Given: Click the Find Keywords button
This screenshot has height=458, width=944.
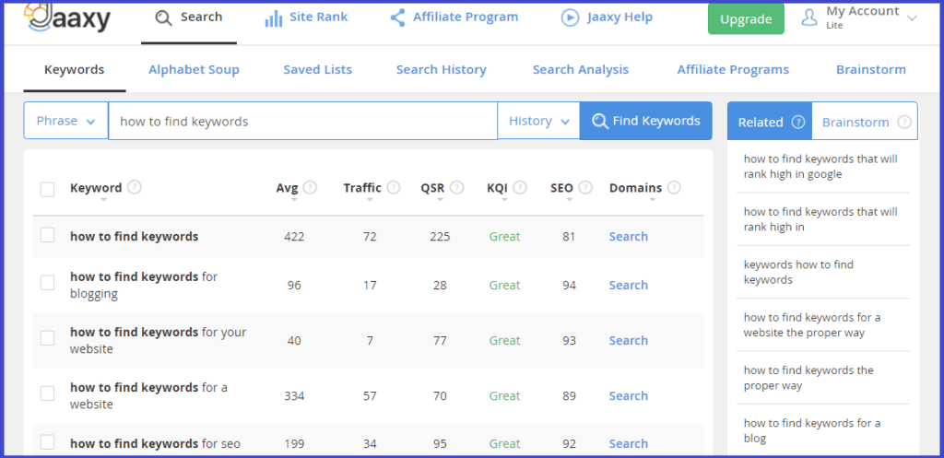Looking at the screenshot, I should click(646, 121).
